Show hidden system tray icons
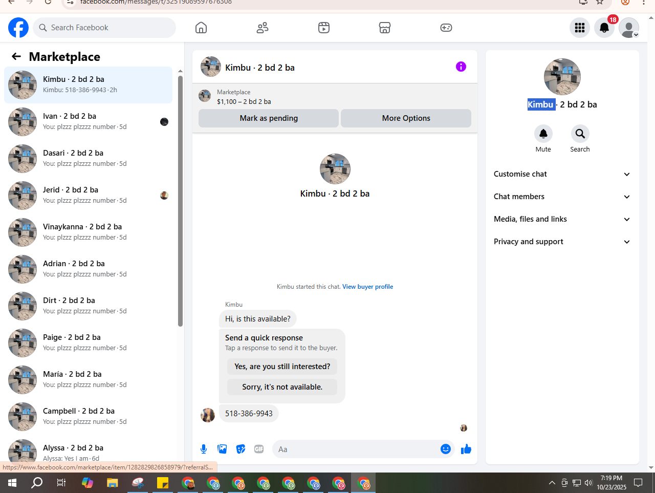The height and width of the screenshot is (493, 655). [x=552, y=483]
